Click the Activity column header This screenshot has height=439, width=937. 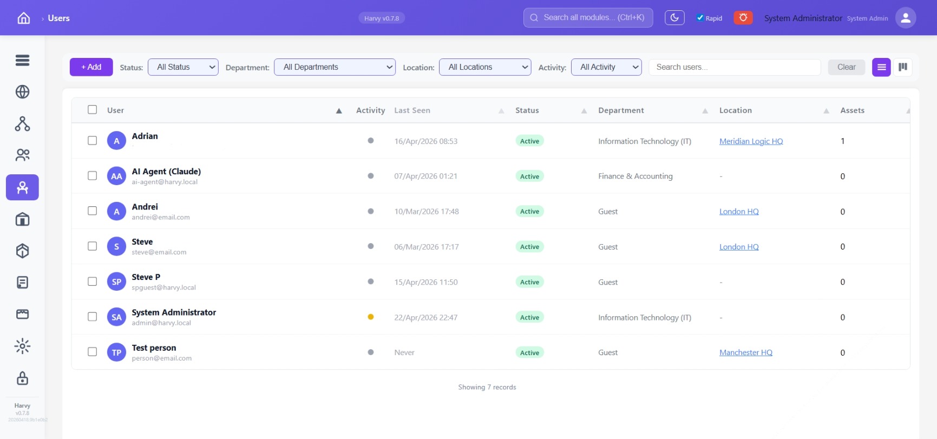[370, 110]
